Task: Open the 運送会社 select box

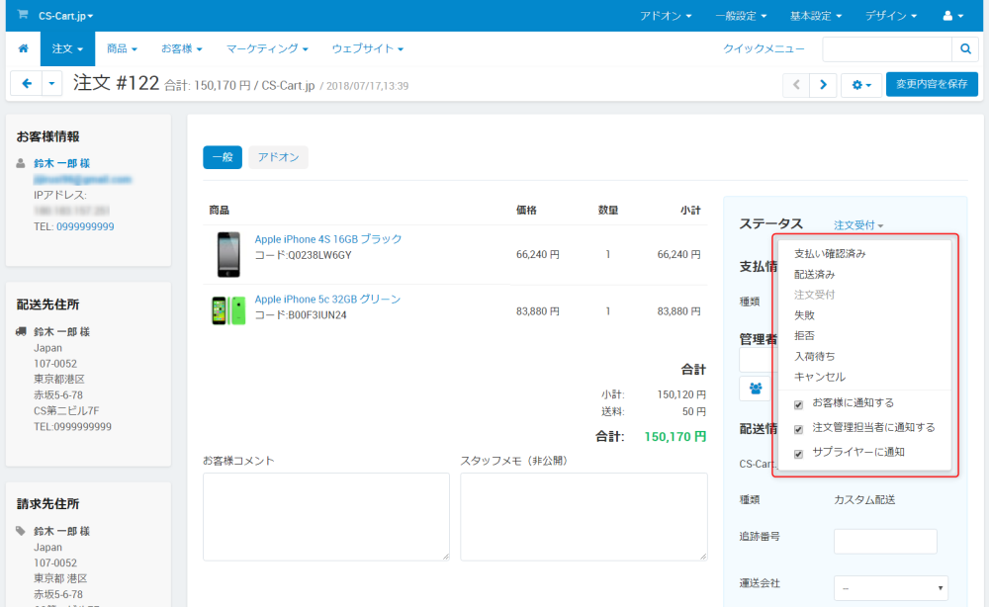Action: (891, 588)
